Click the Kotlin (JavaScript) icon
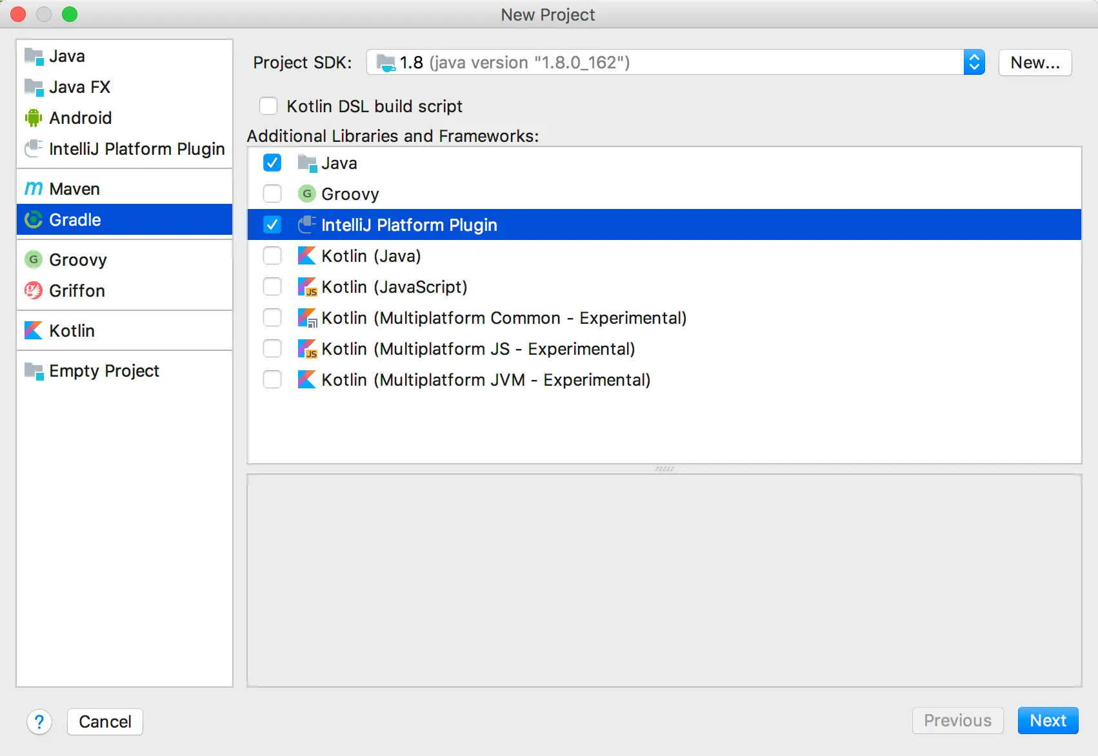This screenshot has width=1098, height=756. click(307, 286)
